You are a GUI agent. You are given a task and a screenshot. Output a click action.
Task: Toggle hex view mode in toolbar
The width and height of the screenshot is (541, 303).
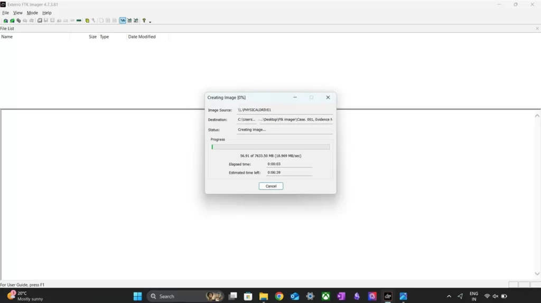tap(136, 21)
